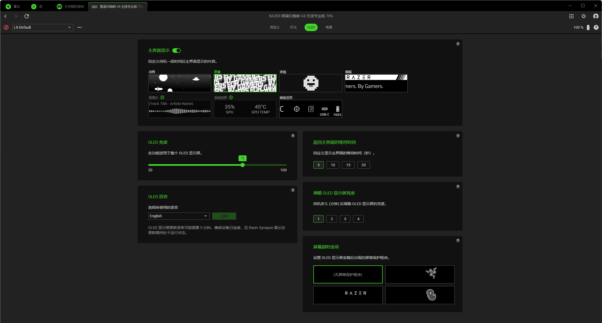Image resolution: width=602 pixels, height=323 pixels.
Task: Choose the 表情 emoji face thumbnail
Action: point(311,83)
